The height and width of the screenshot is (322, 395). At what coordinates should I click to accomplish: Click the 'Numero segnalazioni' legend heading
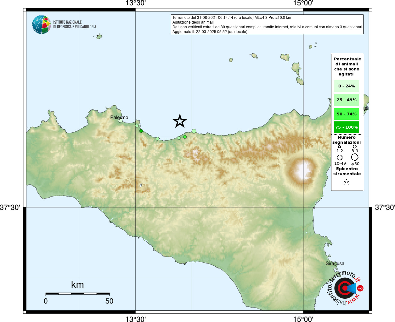[x=347, y=140]
